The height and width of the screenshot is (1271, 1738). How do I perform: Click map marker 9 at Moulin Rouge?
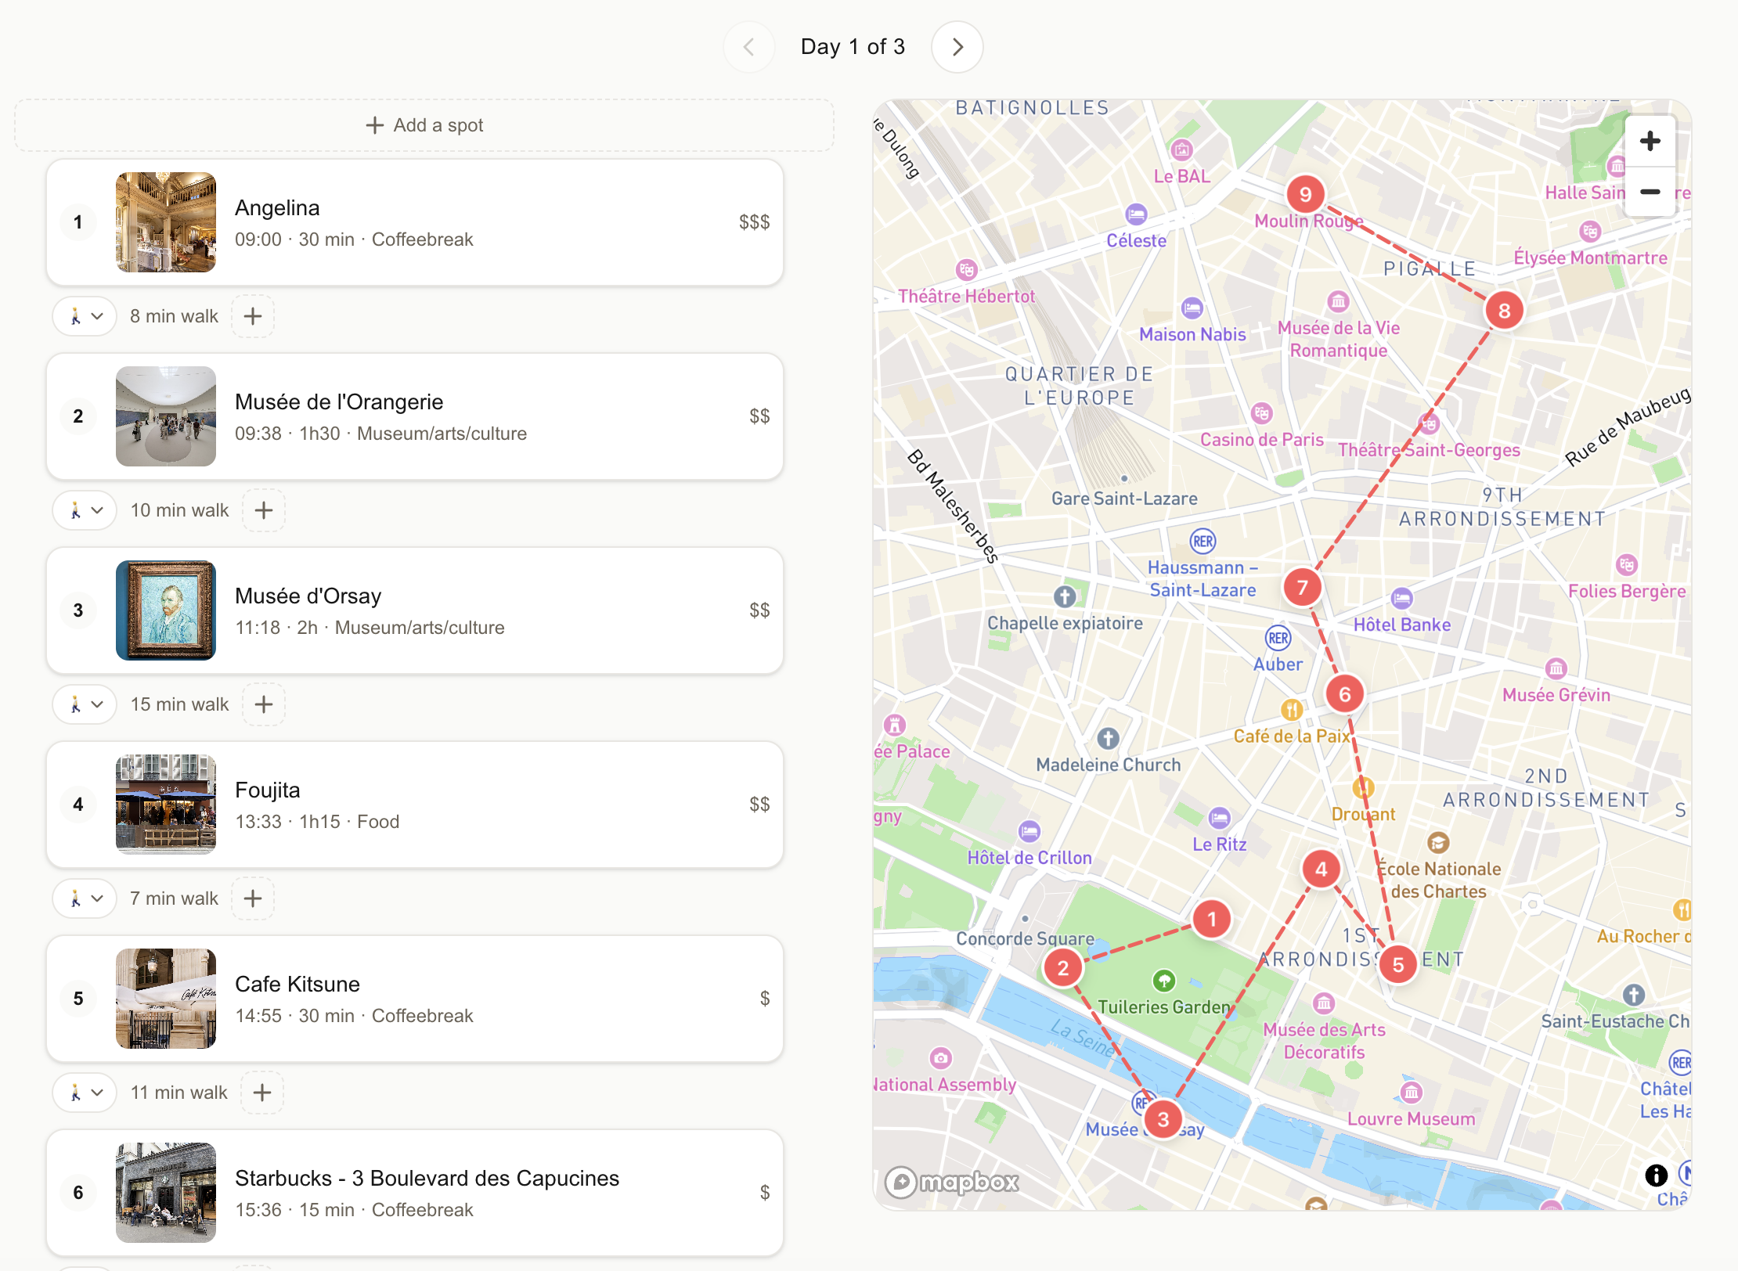point(1306,194)
